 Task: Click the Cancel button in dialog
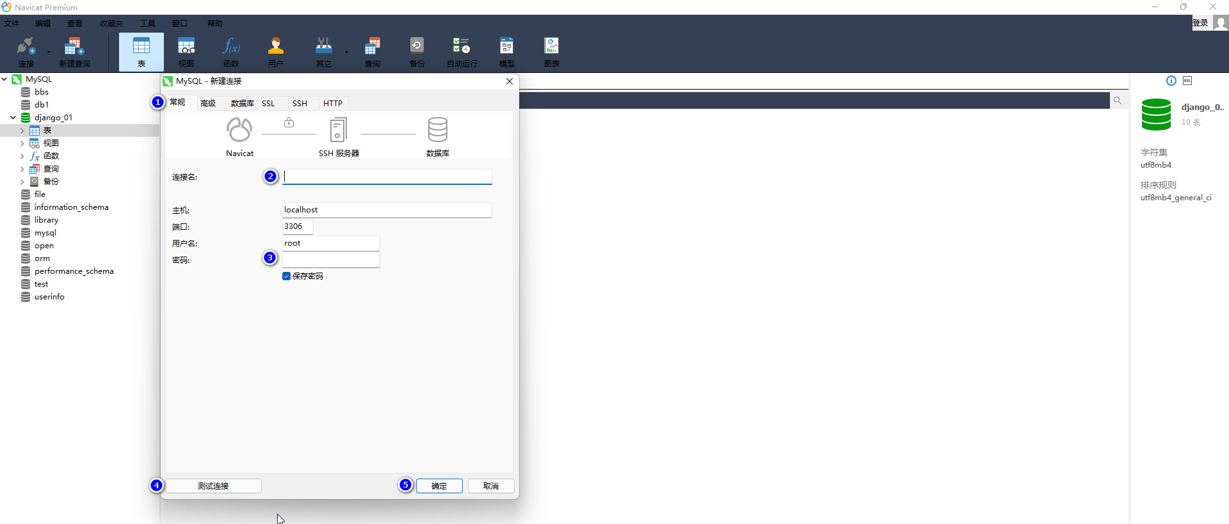tap(491, 486)
